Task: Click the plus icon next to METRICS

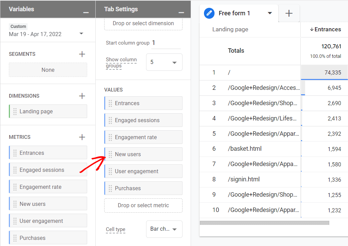Action: [x=82, y=137]
